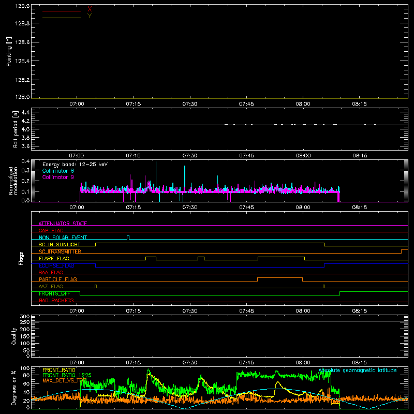Image resolution: width=414 pixels, height=414 pixels.
Task: Click the short NON_SOLAR_EVENT pulse near 07:13
Action: point(128,238)
